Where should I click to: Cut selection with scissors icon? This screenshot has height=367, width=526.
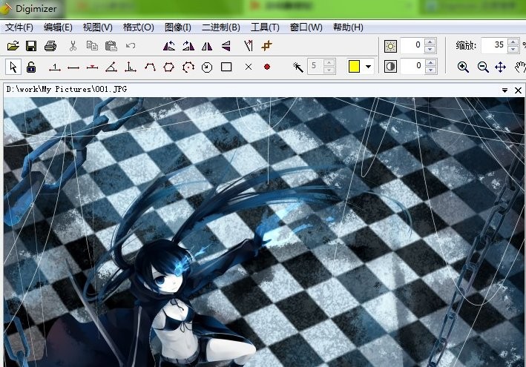tap(73, 46)
